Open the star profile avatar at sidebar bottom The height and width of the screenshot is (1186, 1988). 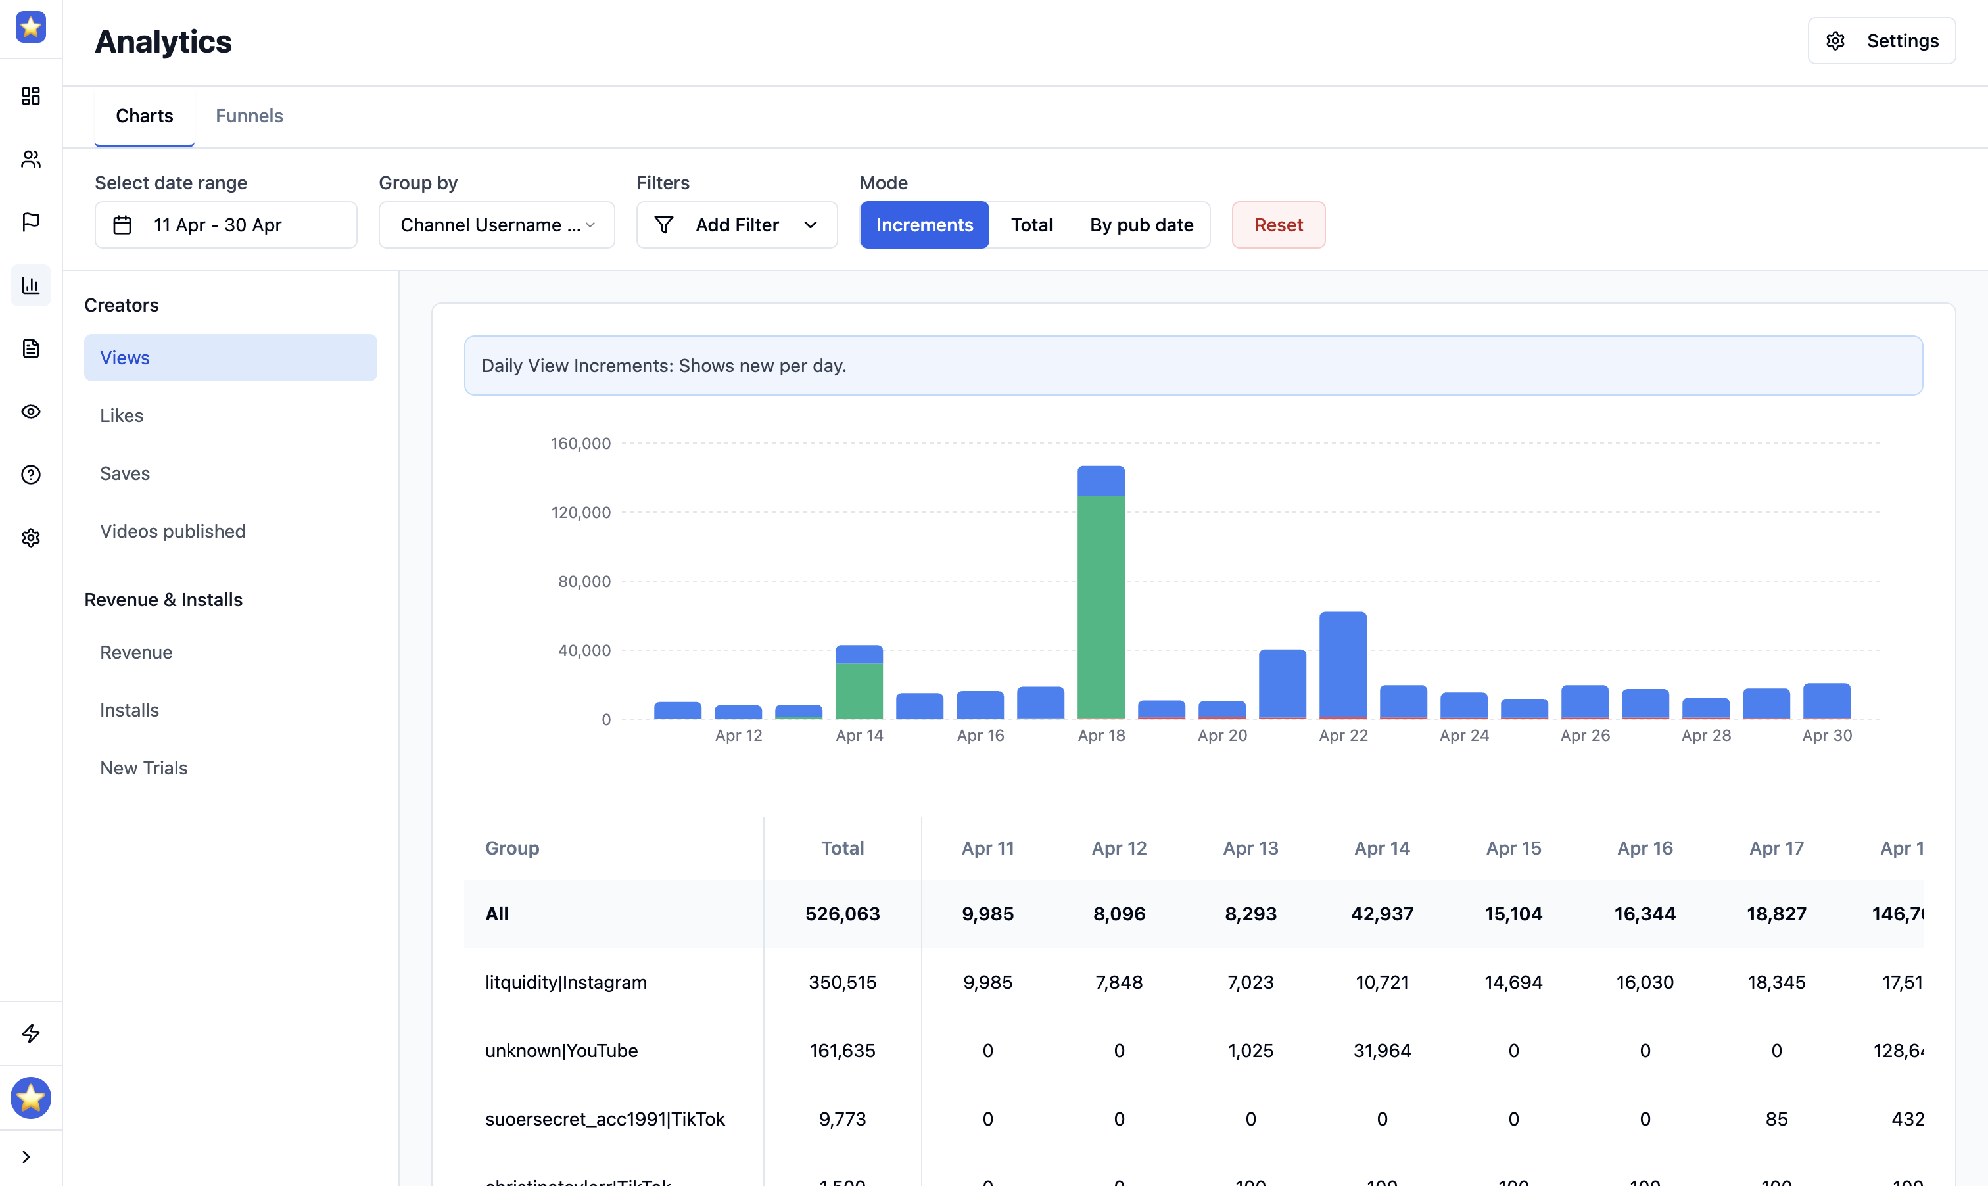[30, 1098]
